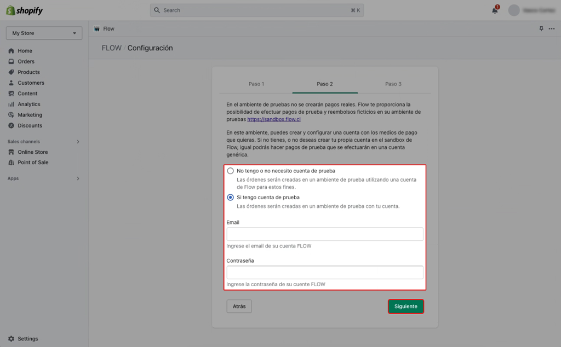Image resolution: width=561 pixels, height=347 pixels.
Task: Click the Settings gear icon
Action: point(11,339)
